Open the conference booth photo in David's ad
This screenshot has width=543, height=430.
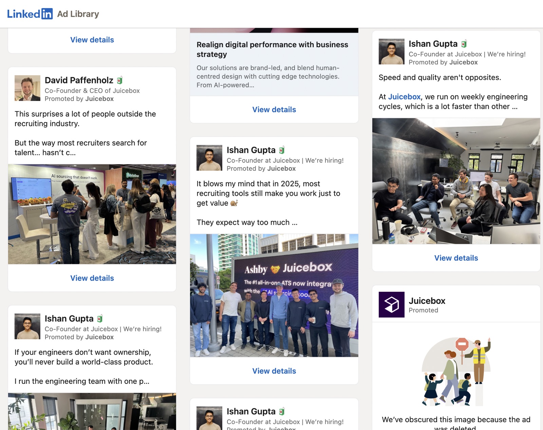coord(92,214)
